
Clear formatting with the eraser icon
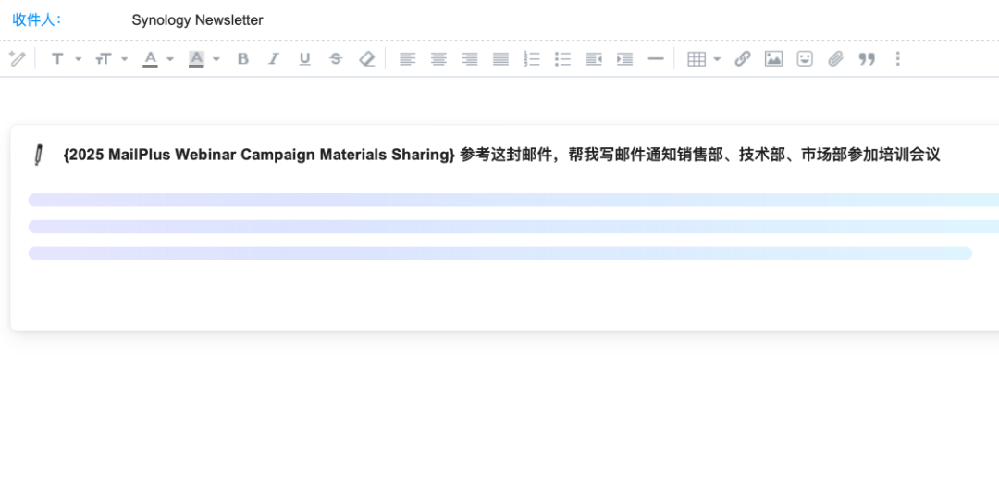pos(367,58)
